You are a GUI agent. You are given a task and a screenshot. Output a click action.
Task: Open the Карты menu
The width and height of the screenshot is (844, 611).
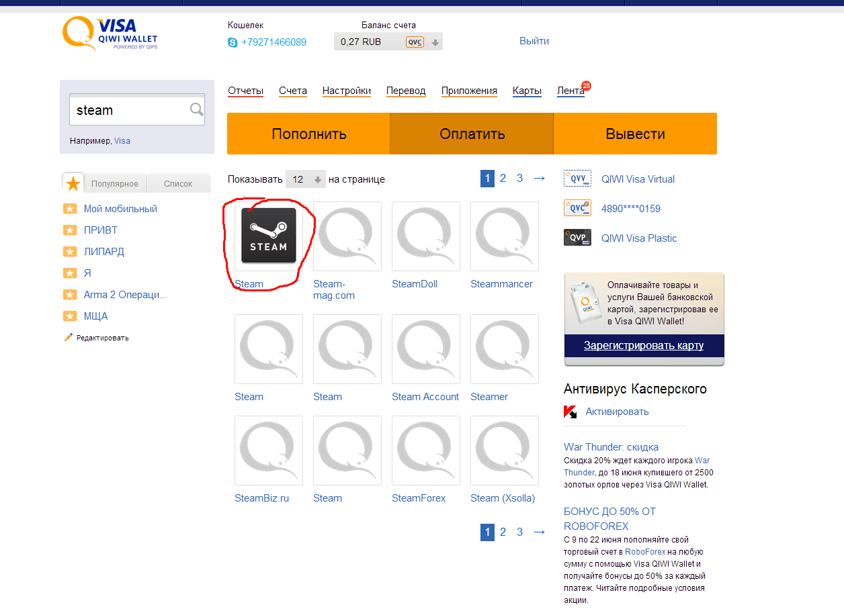tap(527, 91)
